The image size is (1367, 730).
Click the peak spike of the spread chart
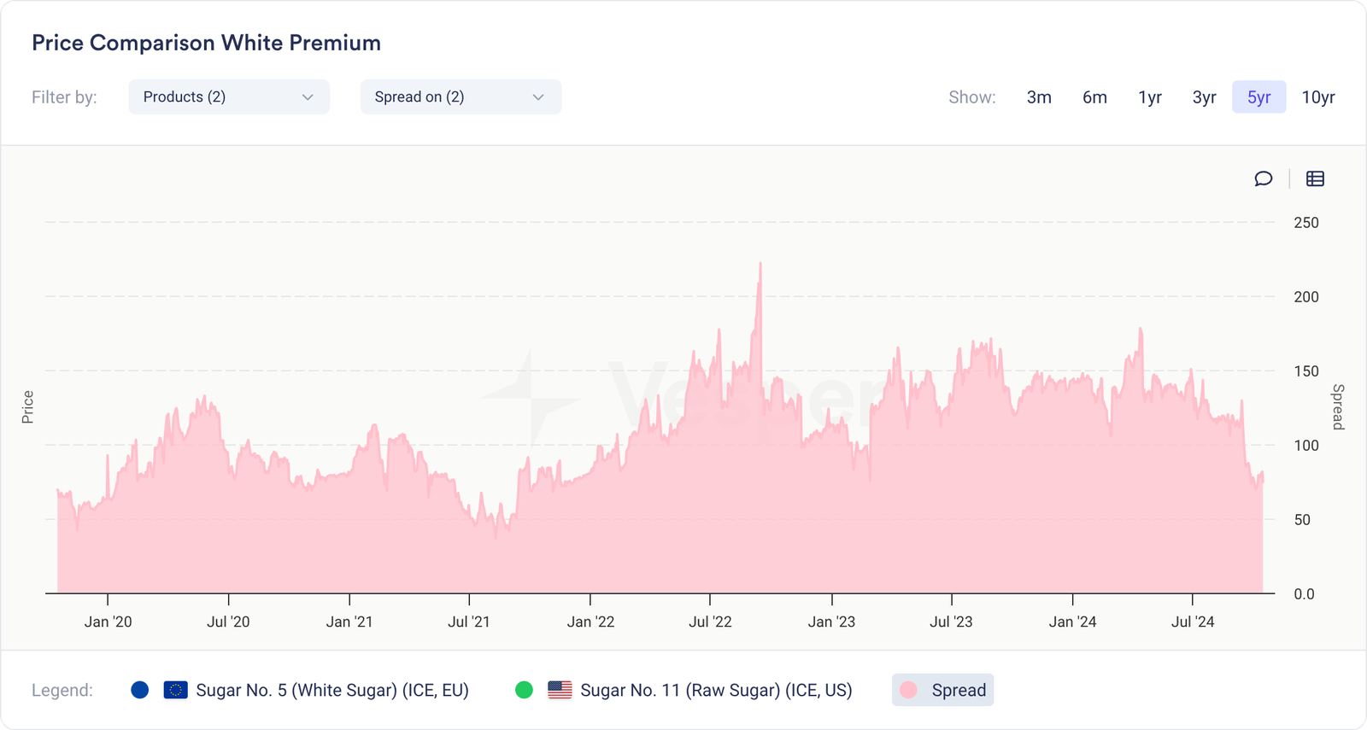click(x=760, y=266)
